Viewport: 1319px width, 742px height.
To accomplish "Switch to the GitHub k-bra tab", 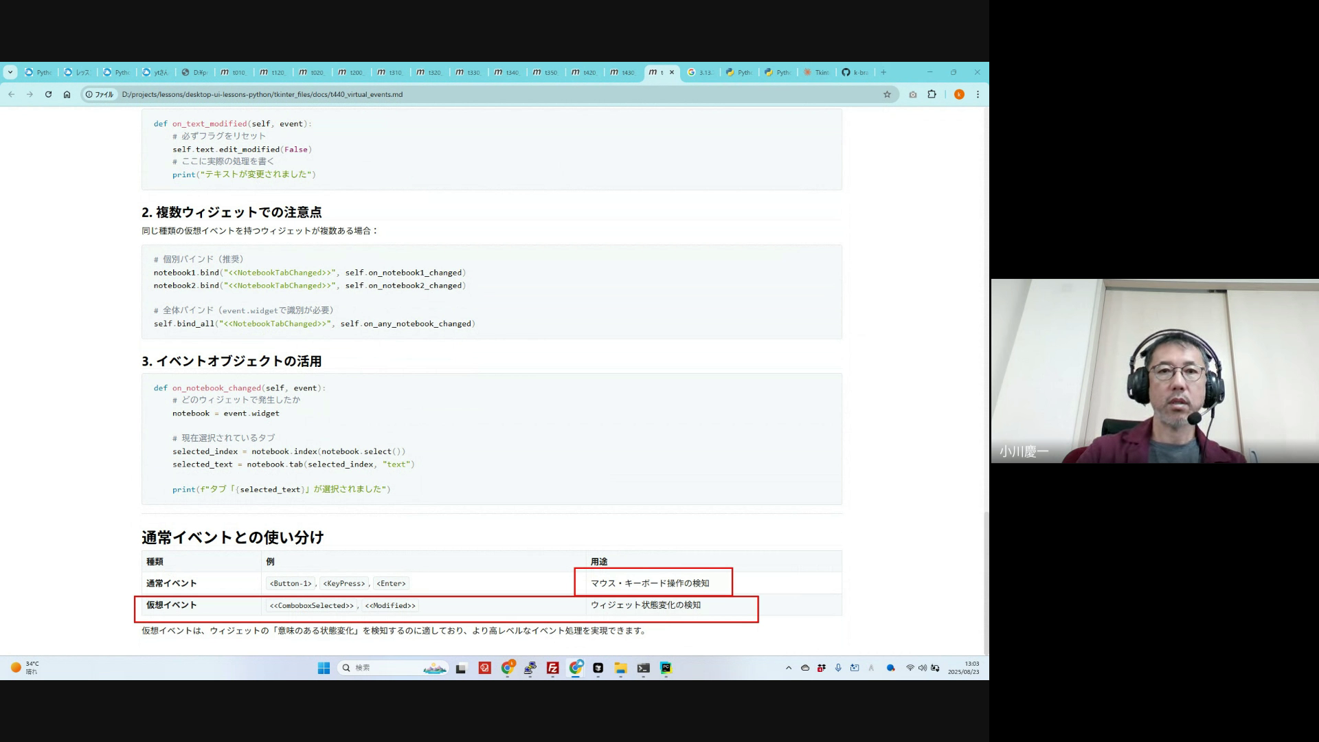I will 855,72.
